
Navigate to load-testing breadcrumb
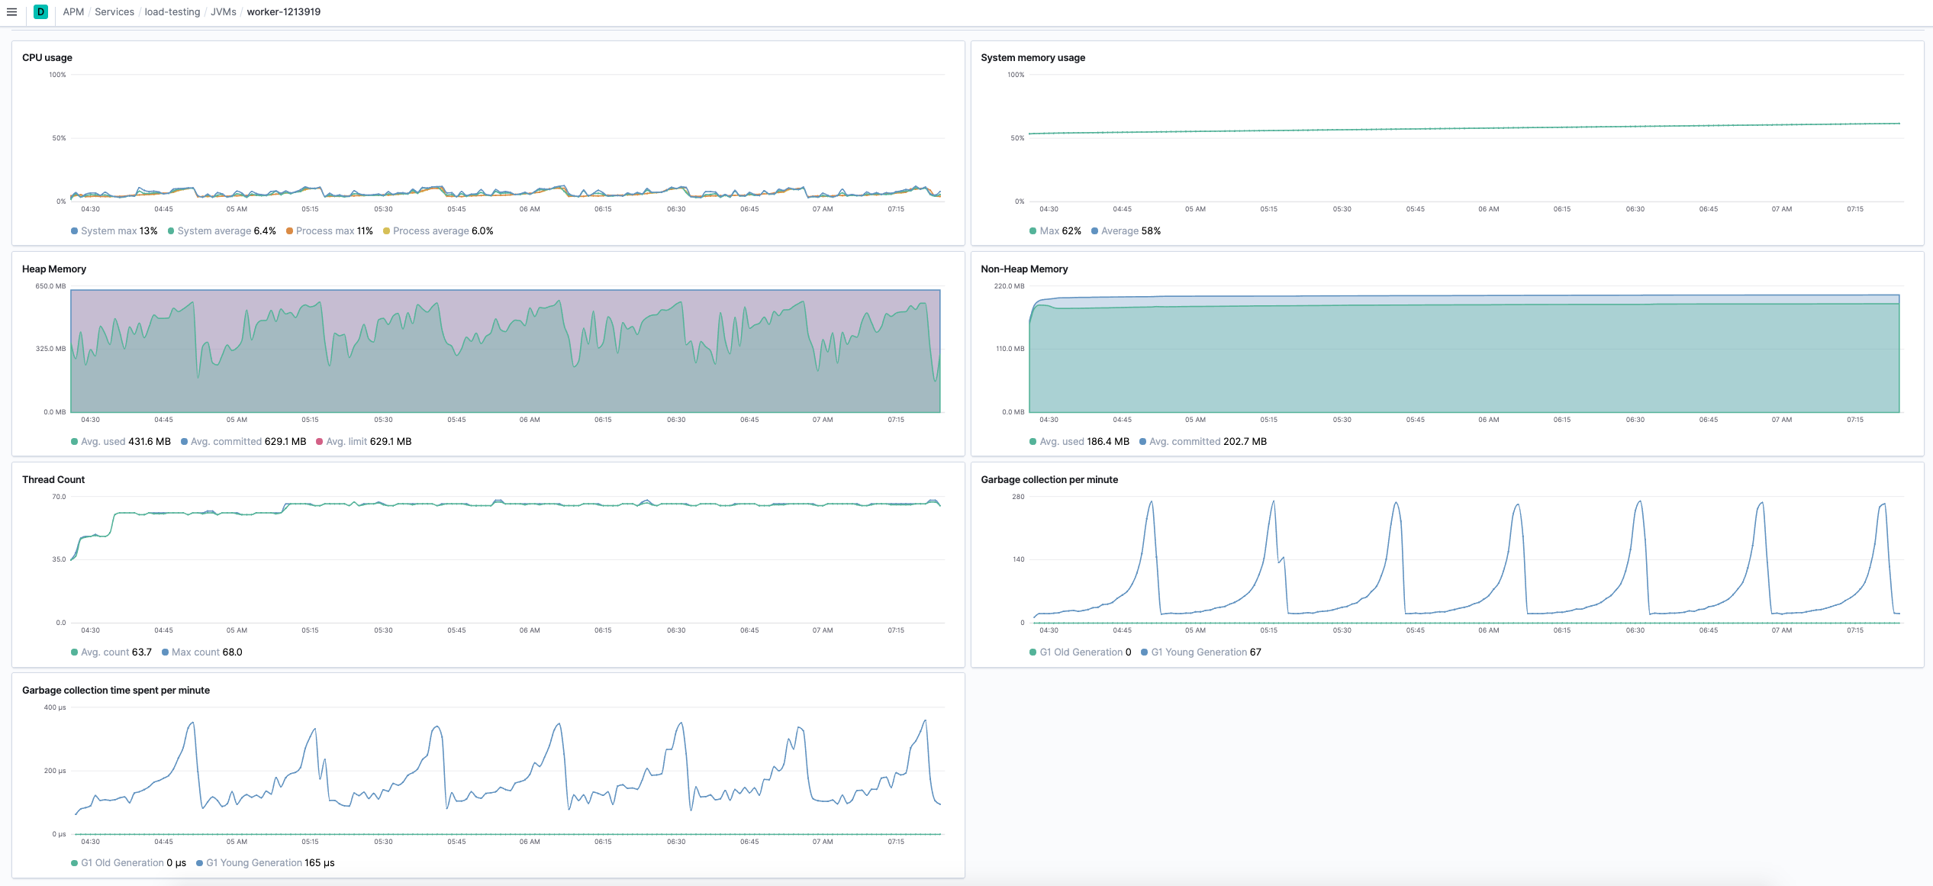click(x=172, y=11)
